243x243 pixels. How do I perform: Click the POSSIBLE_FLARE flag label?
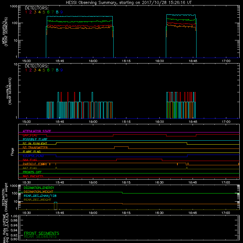pos(35,139)
